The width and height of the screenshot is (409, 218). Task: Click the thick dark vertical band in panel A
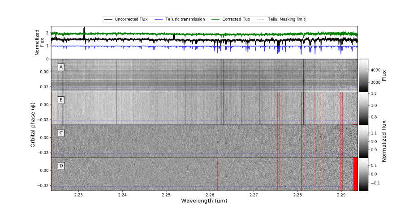pyautogui.click(x=303, y=75)
